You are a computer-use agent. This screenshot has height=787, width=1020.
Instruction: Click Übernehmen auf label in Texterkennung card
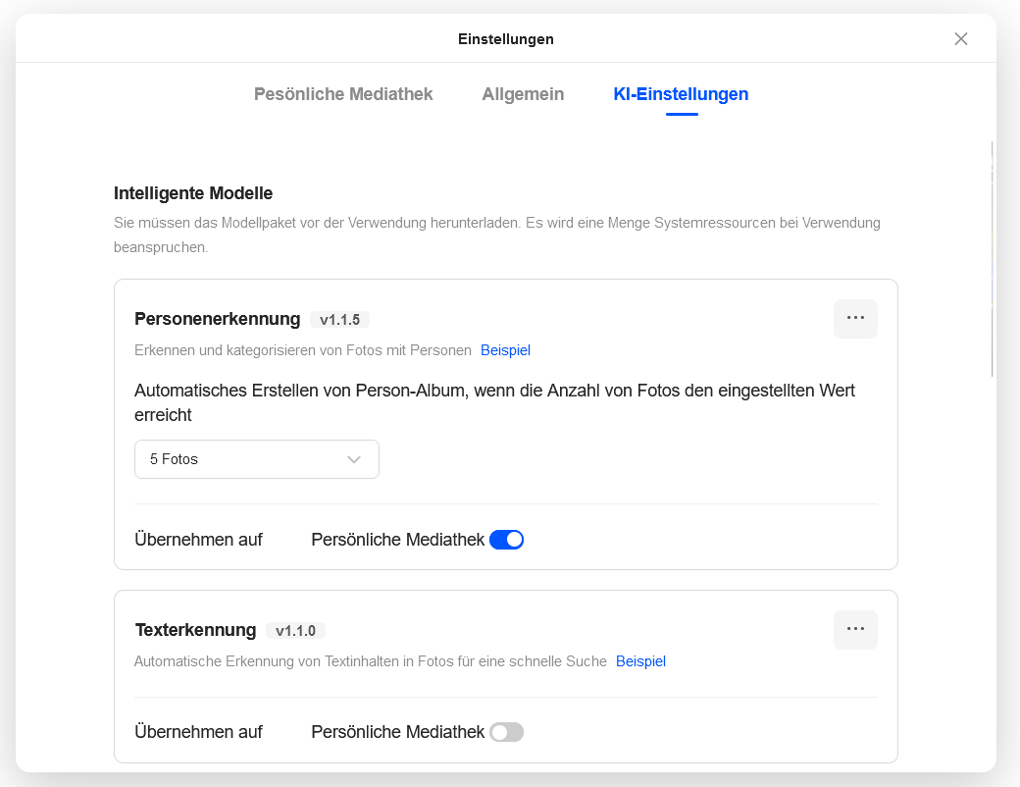click(198, 732)
